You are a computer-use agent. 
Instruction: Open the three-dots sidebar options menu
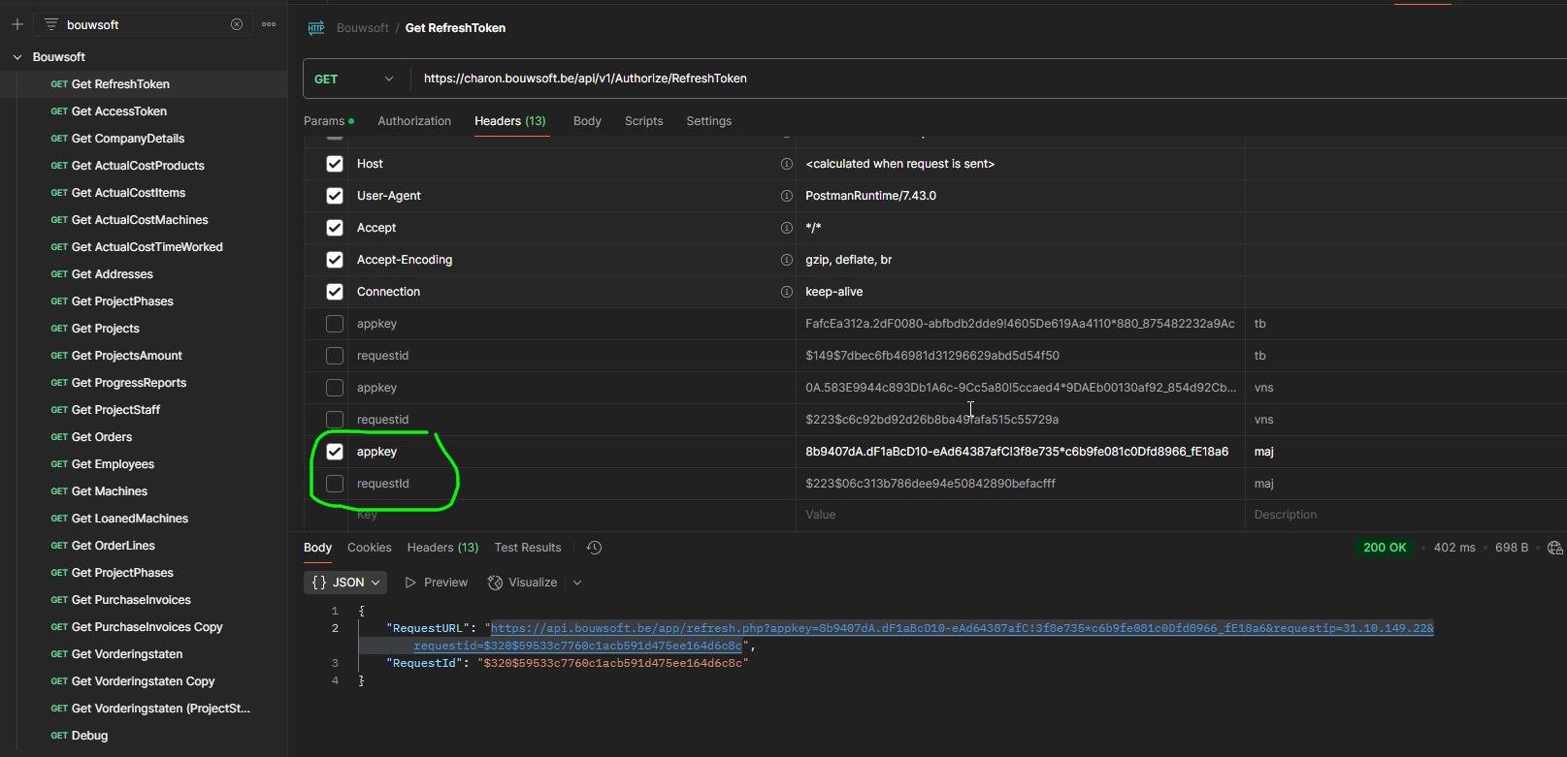[269, 24]
